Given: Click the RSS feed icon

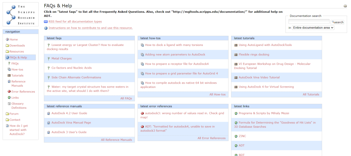Looking at the screenshot, I should tap(46, 21).
